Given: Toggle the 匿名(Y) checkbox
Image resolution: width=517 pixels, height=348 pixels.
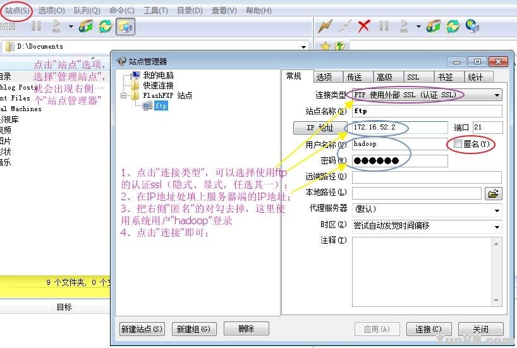Looking at the screenshot, I should pos(458,143).
